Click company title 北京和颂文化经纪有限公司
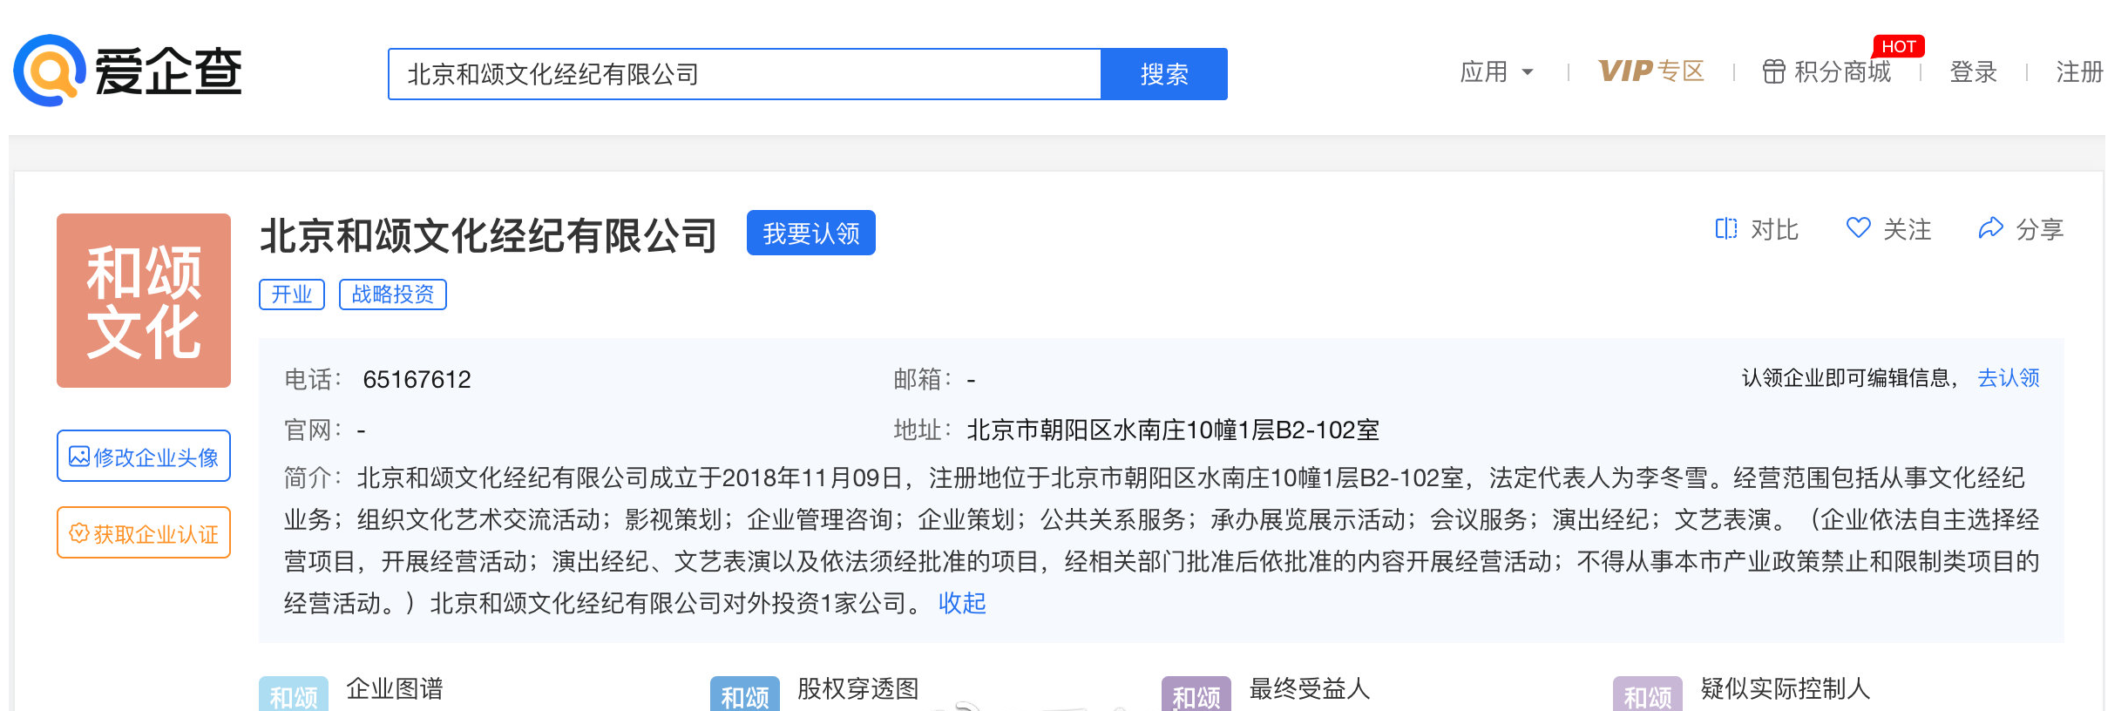The height and width of the screenshot is (711, 2128). (488, 235)
